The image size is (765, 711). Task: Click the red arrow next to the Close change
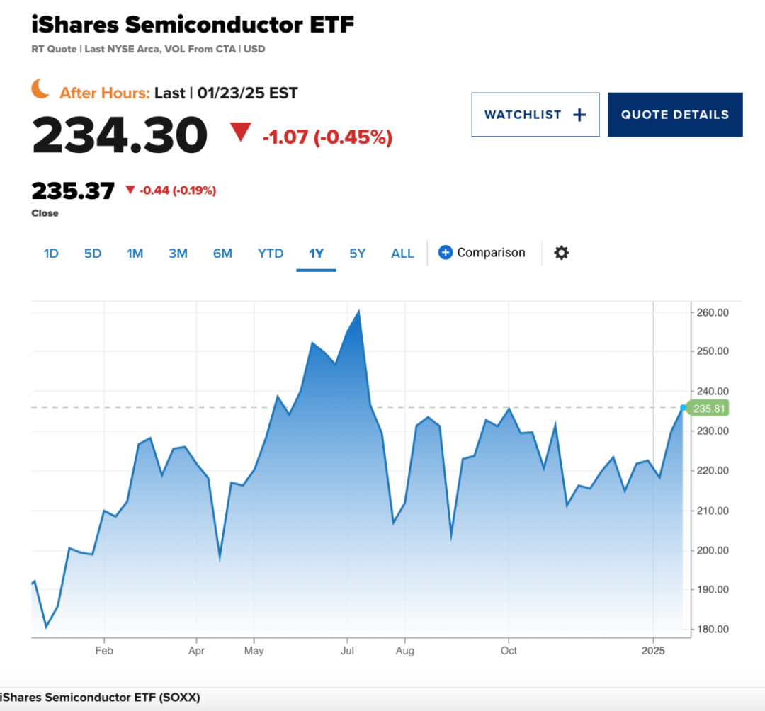[131, 190]
